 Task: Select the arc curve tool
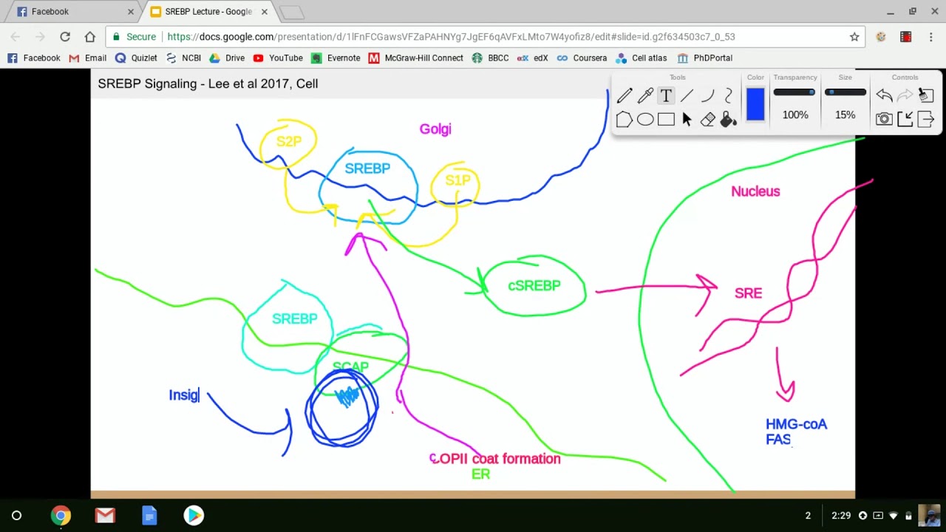707,95
